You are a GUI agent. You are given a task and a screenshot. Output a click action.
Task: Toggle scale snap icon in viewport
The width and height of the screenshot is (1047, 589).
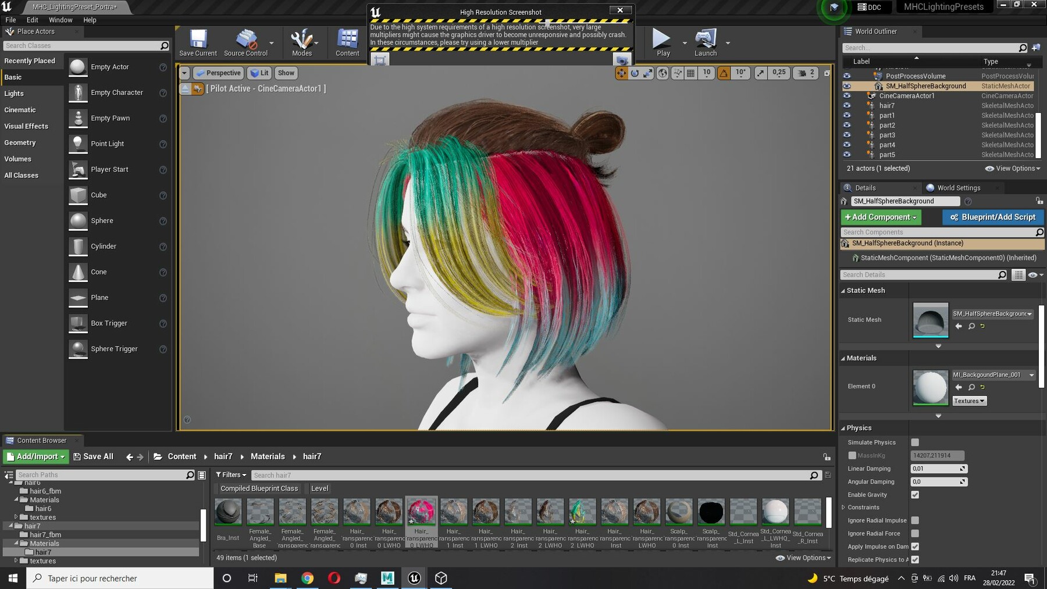coord(761,73)
